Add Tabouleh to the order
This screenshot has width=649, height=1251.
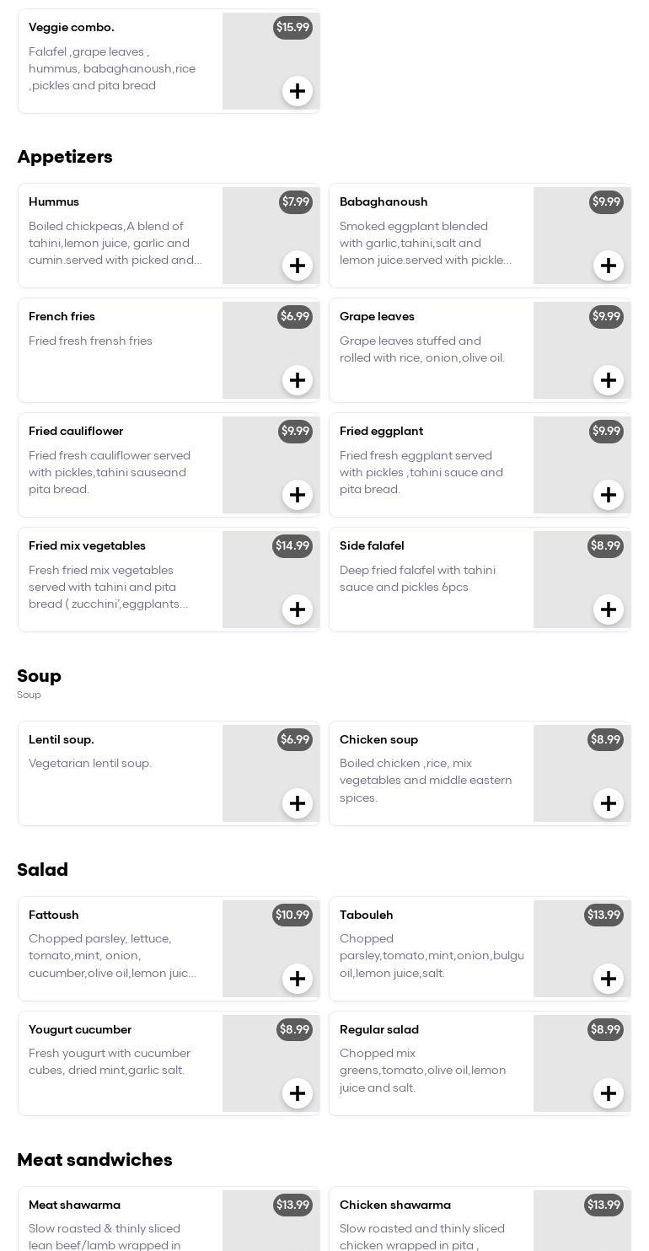point(609,979)
